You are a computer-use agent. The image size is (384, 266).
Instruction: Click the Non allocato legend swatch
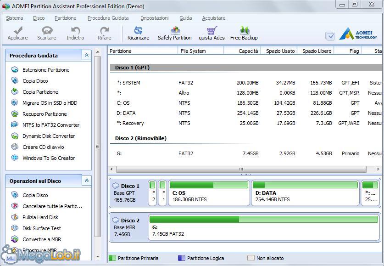[x=251, y=258]
